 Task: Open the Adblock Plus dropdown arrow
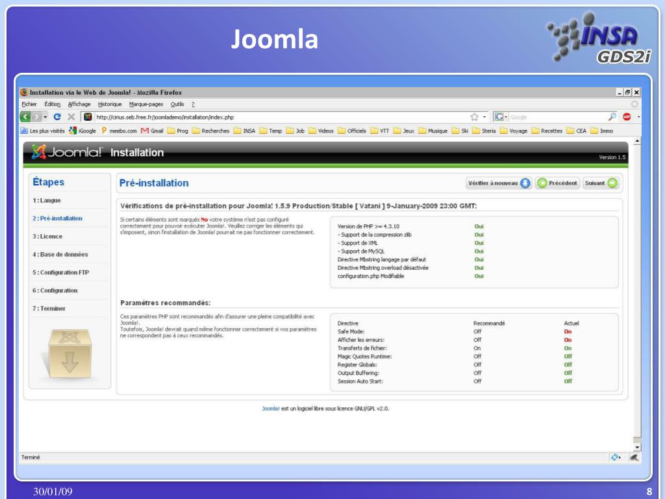click(x=639, y=117)
